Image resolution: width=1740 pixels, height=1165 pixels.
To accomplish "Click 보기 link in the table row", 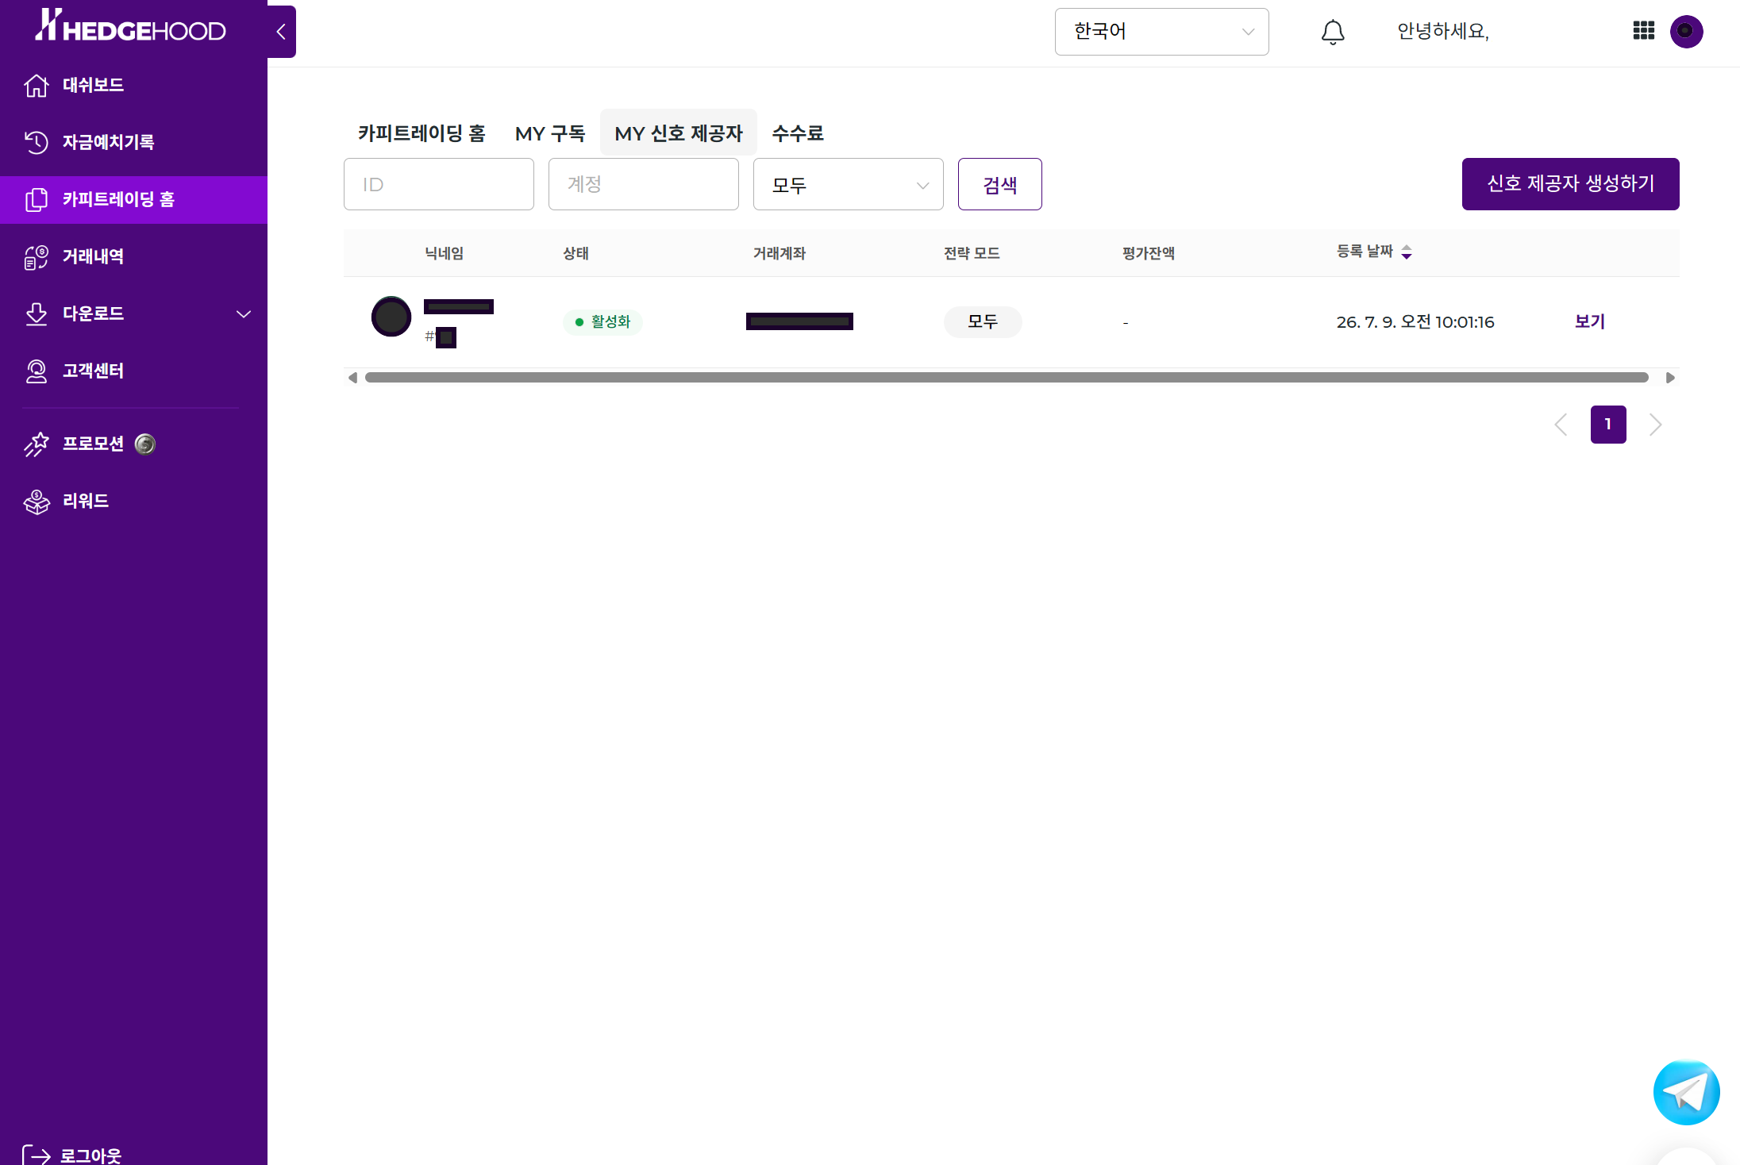I will pyautogui.click(x=1590, y=321).
